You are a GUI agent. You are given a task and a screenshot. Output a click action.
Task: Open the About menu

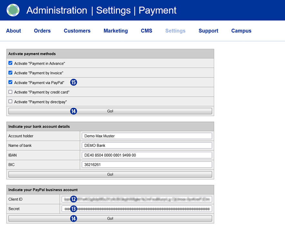[x=14, y=31]
